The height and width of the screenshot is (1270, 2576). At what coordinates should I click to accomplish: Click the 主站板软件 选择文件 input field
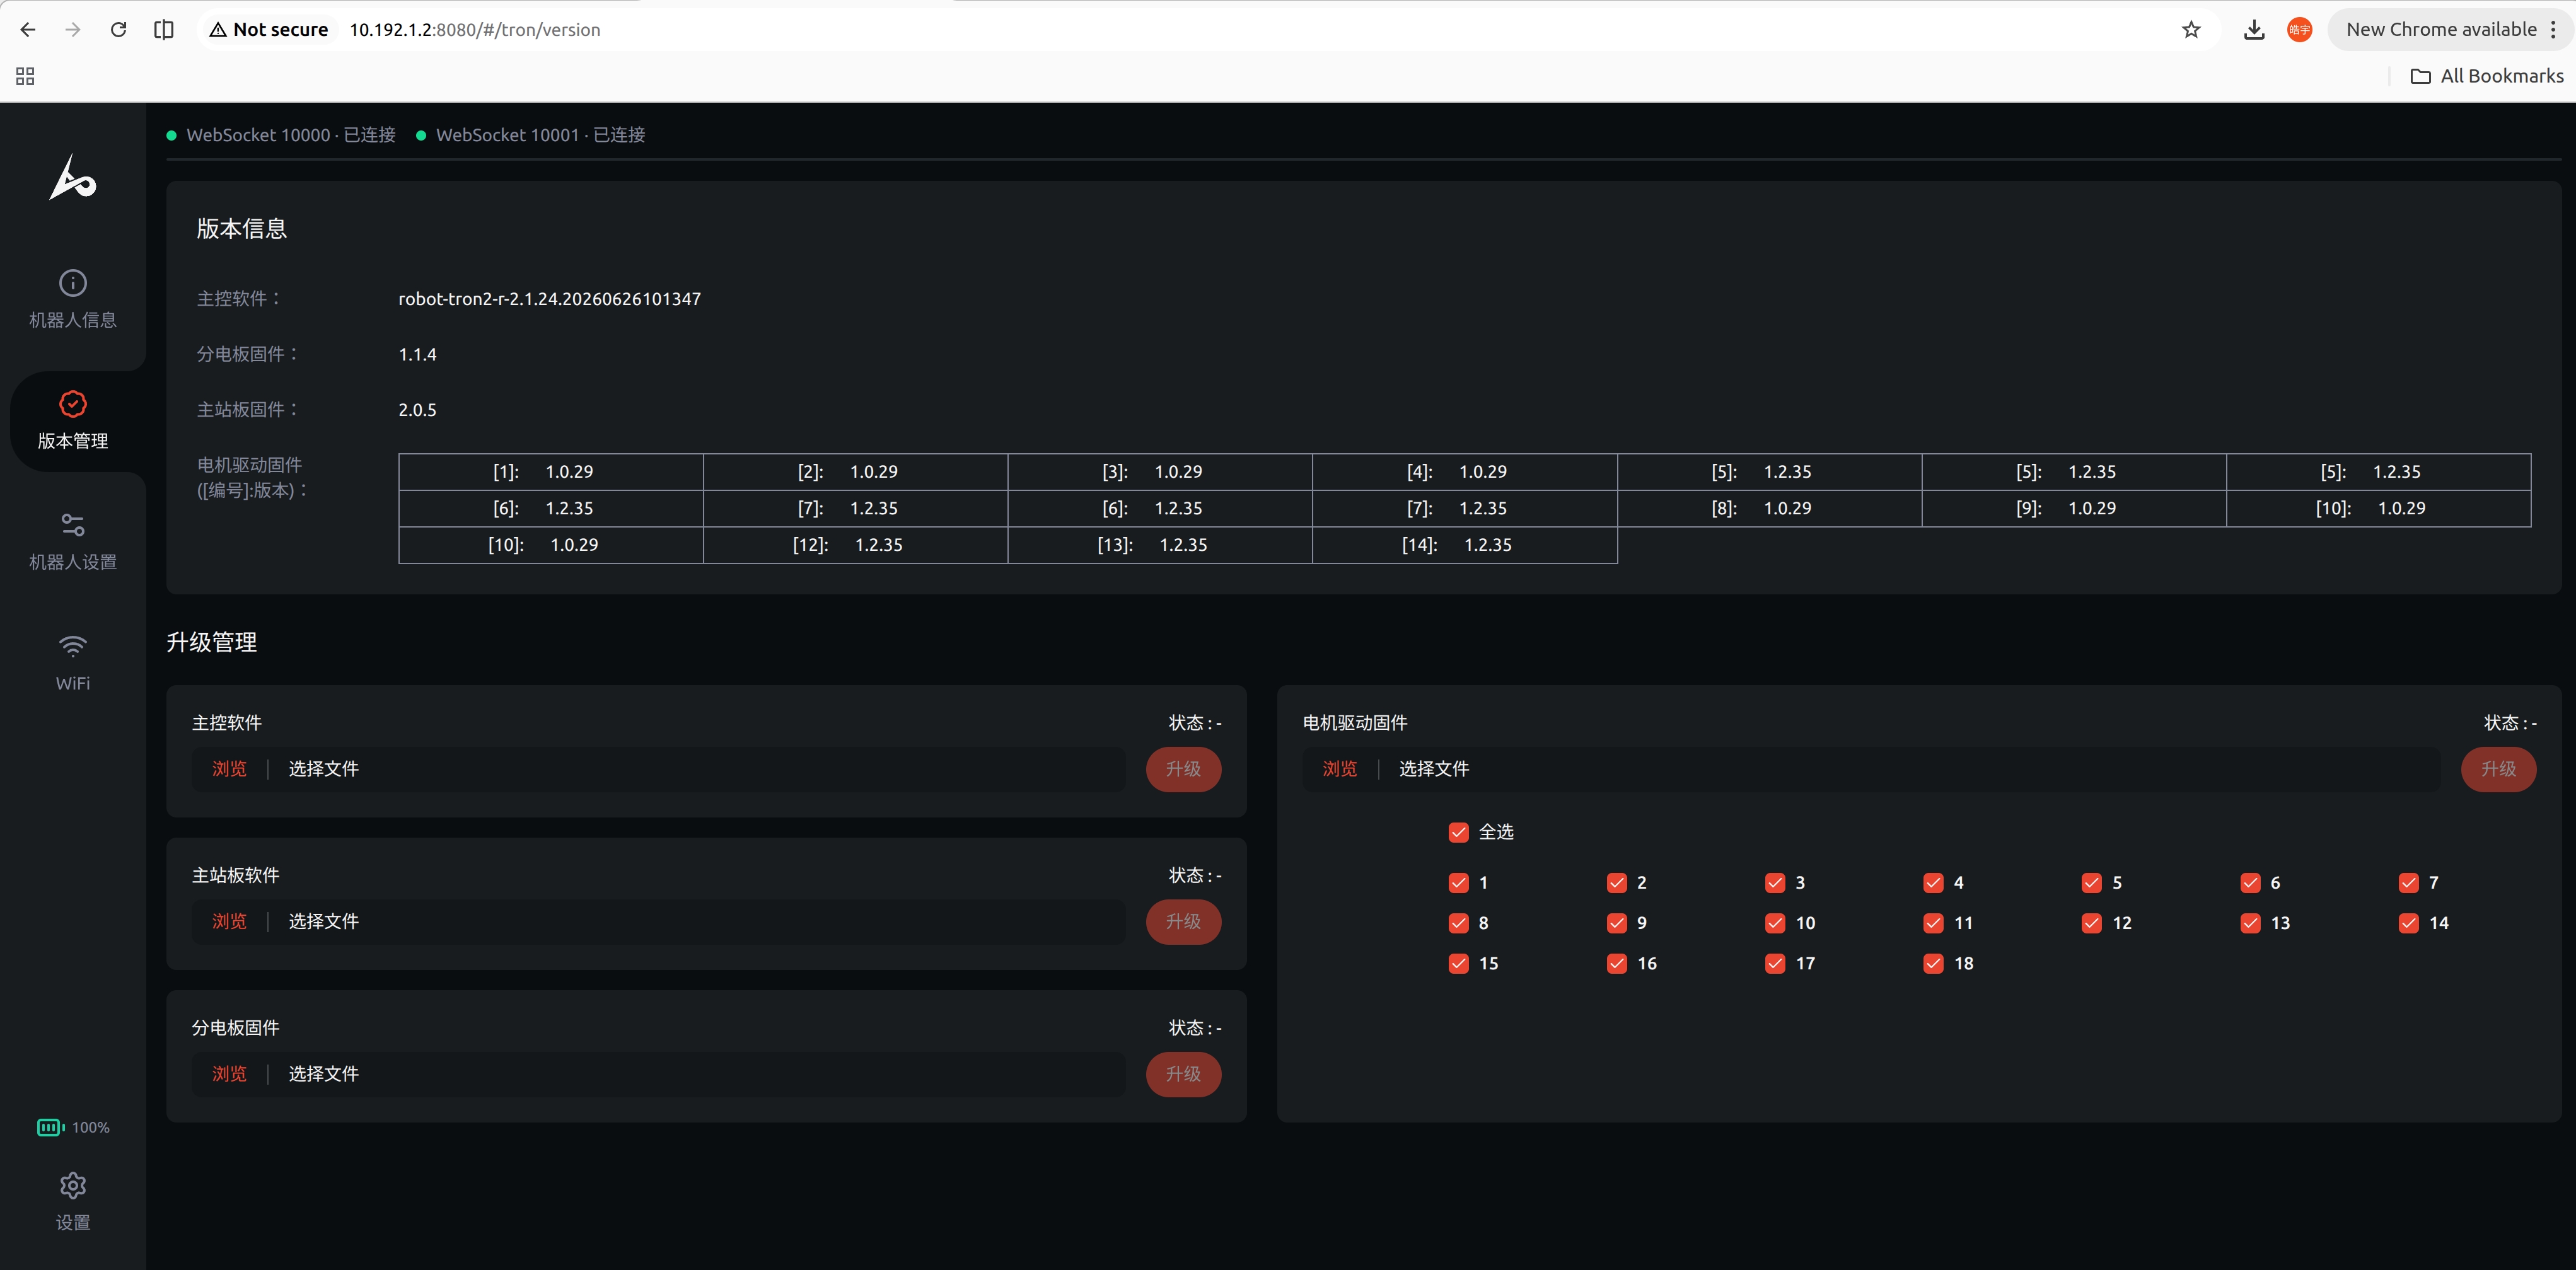pos(659,921)
